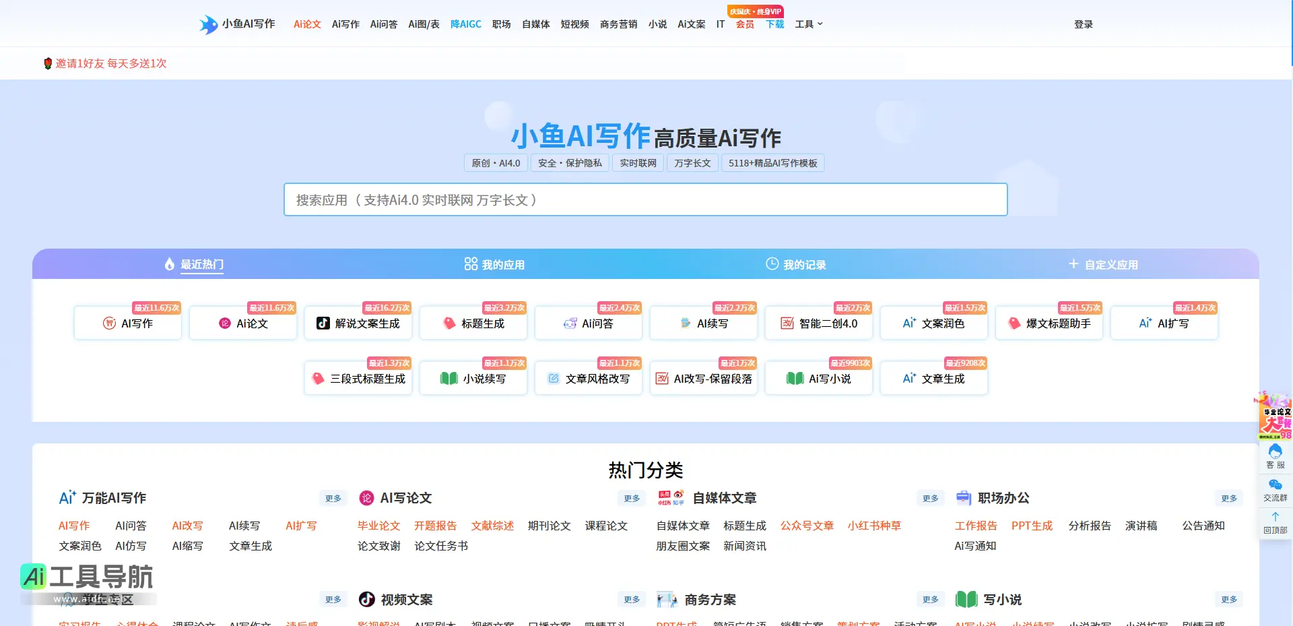Screen dimensions: 1293x626
Task: Open the 毕业论文 link under AI写论文
Action: pyautogui.click(x=379, y=526)
